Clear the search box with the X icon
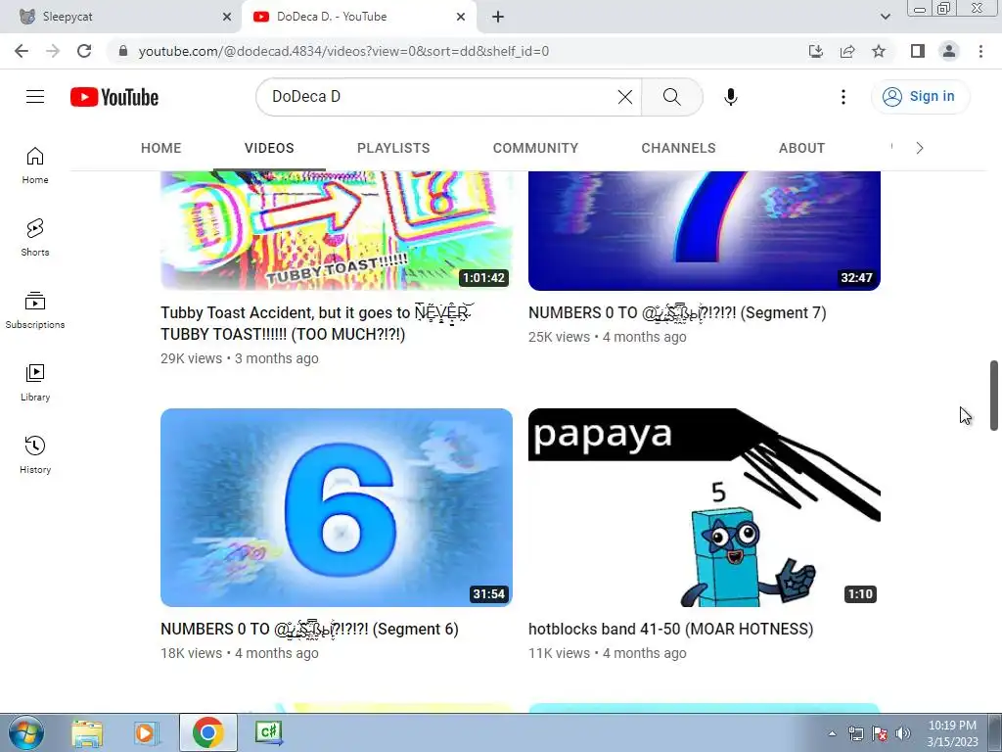Screen dimensions: 1002x752 tap(625, 97)
